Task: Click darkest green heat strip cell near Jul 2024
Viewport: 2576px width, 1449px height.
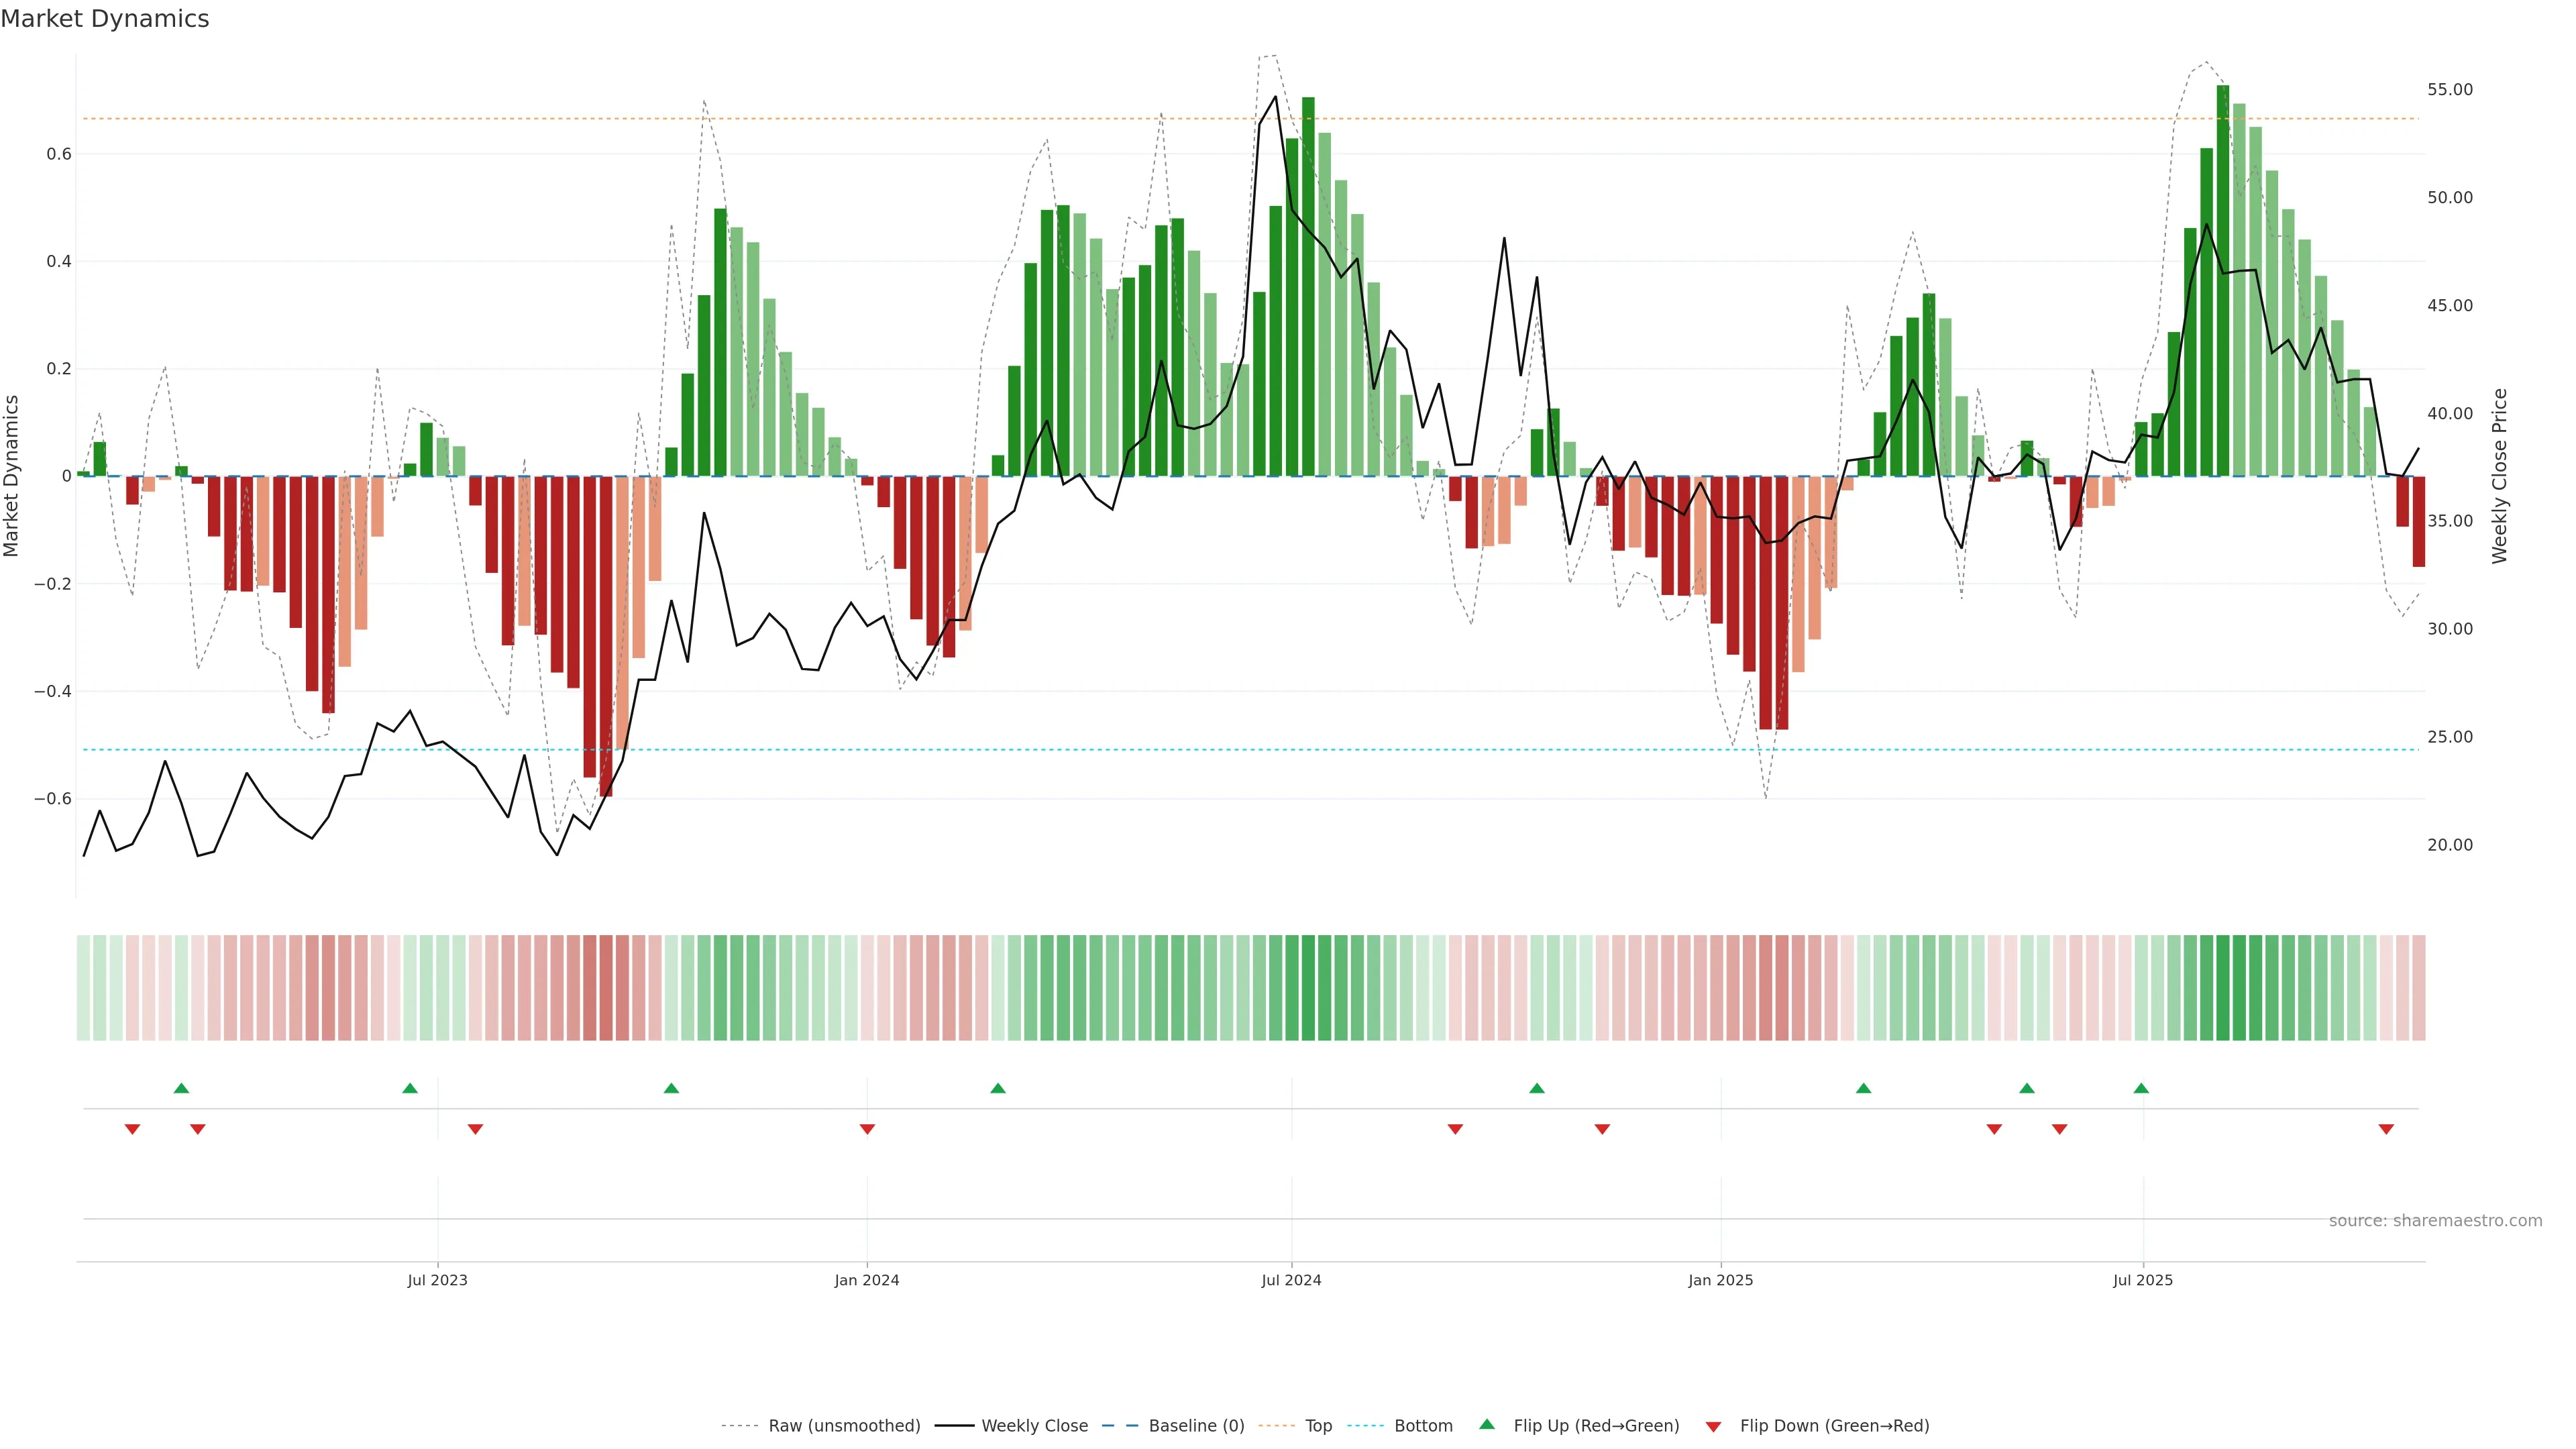Action: 1308,988
